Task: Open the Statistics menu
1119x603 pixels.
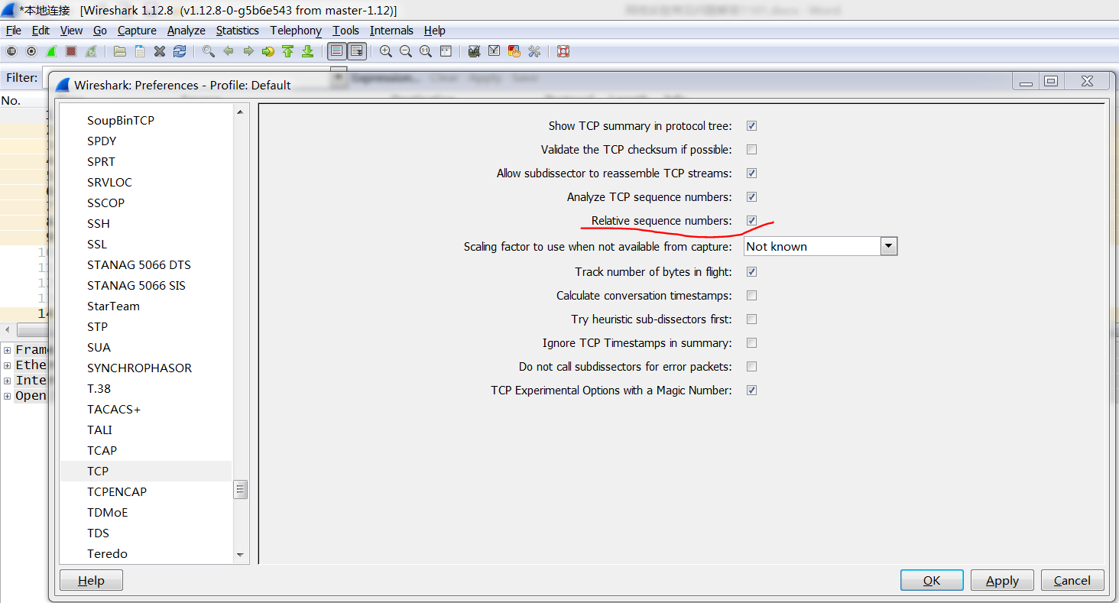Action: (x=237, y=31)
